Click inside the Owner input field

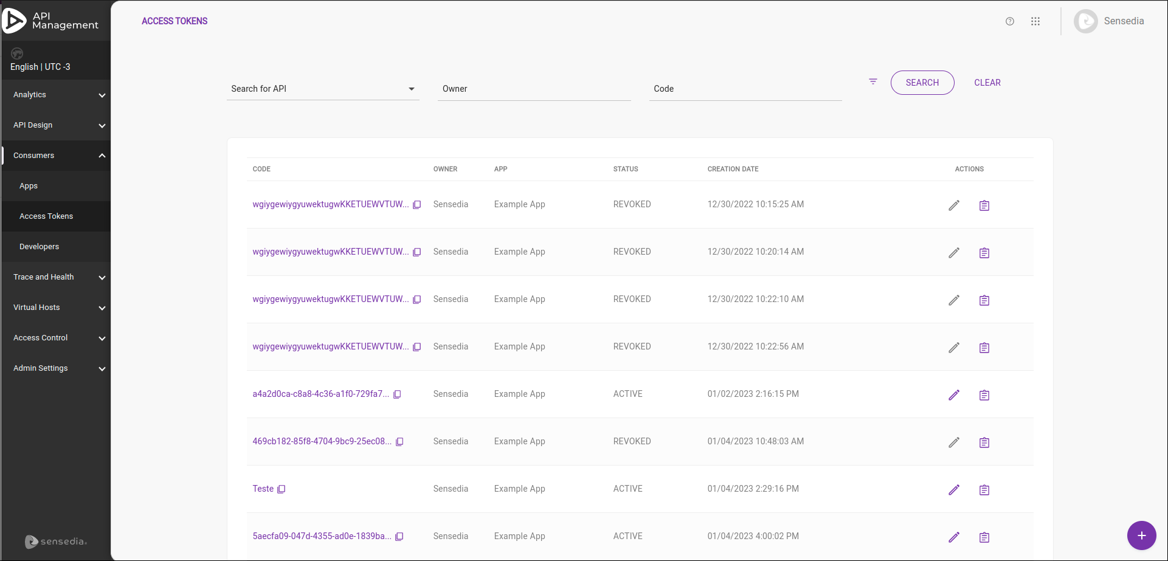tap(534, 89)
